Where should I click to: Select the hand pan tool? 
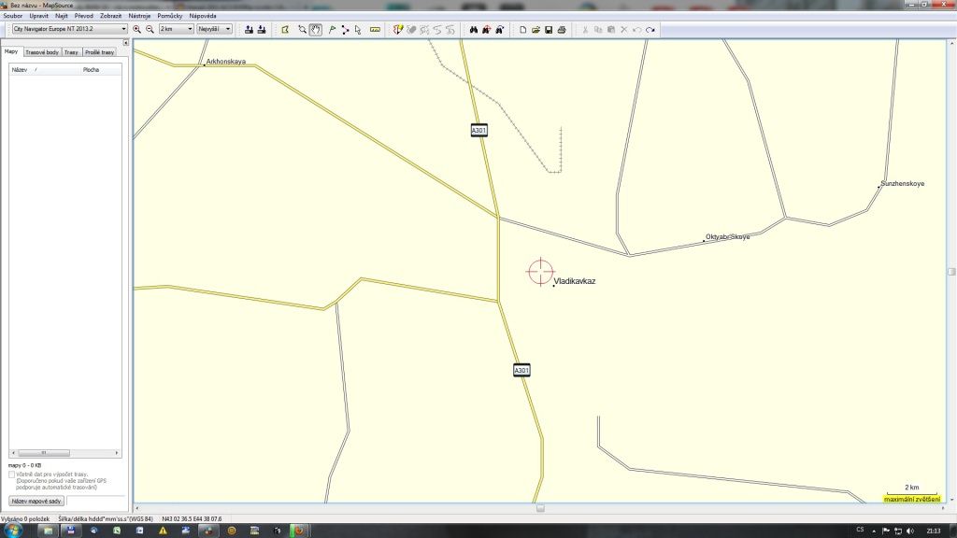(316, 29)
